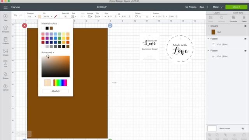Pick the brown material color swatch
Viewport: 249px width, 140px height.
[51, 28]
